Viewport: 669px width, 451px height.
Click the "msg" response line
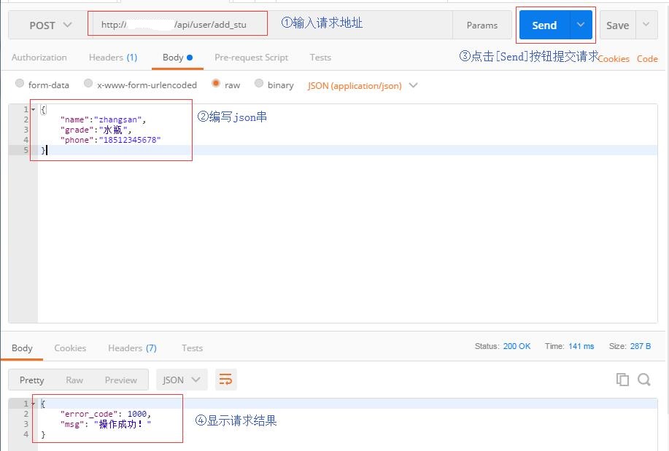(106, 424)
